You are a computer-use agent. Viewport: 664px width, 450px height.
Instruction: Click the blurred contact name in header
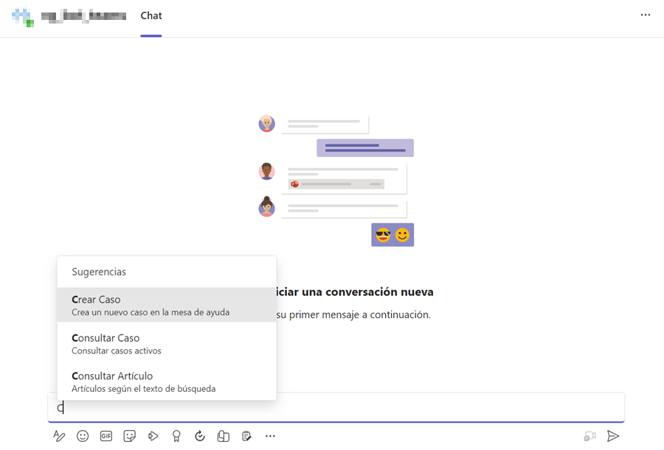[83, 15]
